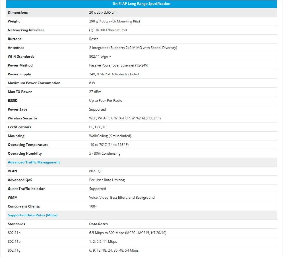Click the BSSID row label
The height and width of the screenshot is (257, 283).
tap(13, 100)
